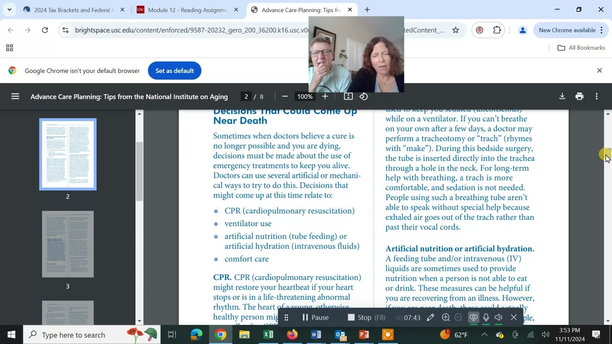
Task: Open the recorder pencil annotation tool
Action: [x=430, y=317]
